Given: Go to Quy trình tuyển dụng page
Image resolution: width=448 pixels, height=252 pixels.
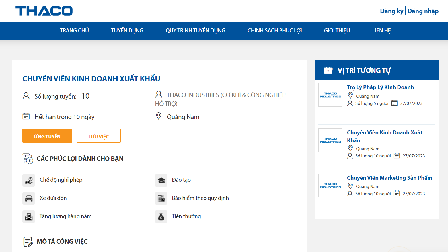Looking at the screenshot, I should coord(196,30).
